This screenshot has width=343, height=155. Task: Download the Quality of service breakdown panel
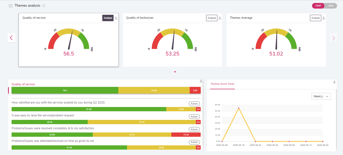pos(201,81)
